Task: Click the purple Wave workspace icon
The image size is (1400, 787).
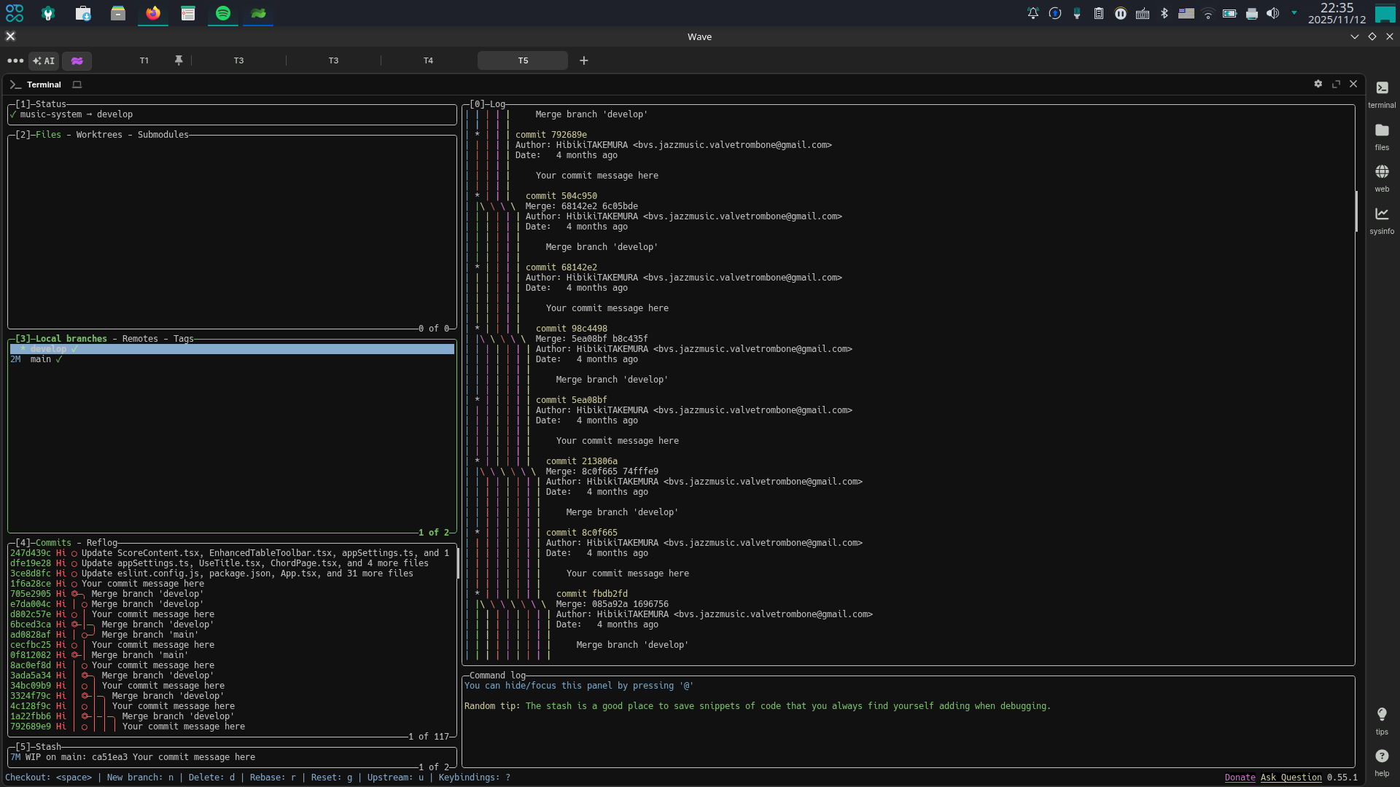Action: [x=77, y=60]
